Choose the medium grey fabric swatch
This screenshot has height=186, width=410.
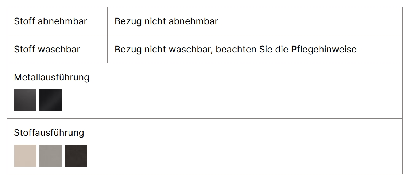50,155
